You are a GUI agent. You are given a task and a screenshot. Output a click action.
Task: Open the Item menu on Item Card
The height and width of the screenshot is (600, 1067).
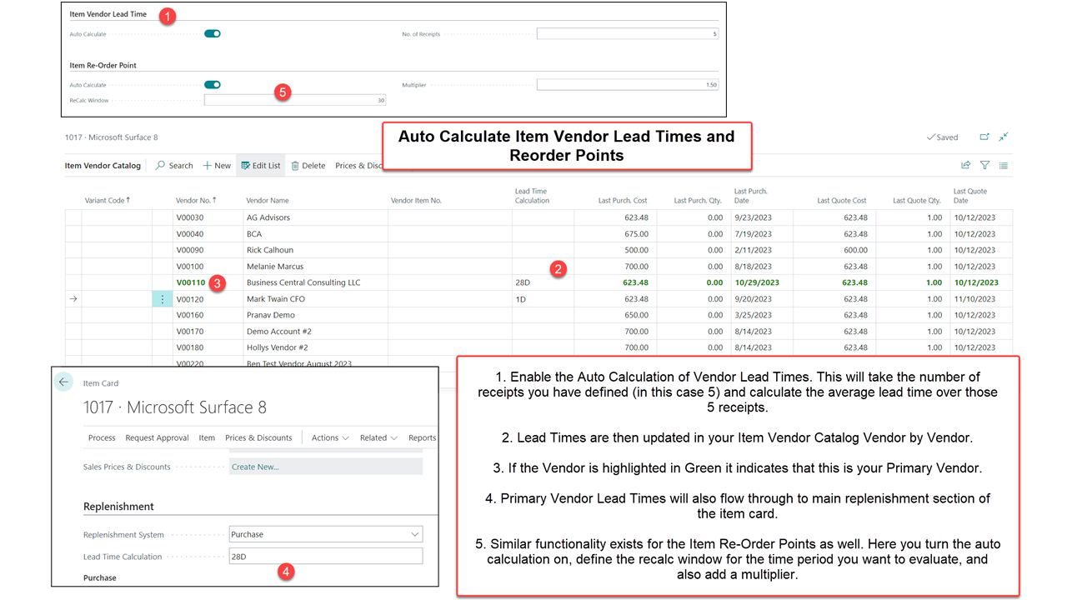pyautogui.click(x=207, y=437)
